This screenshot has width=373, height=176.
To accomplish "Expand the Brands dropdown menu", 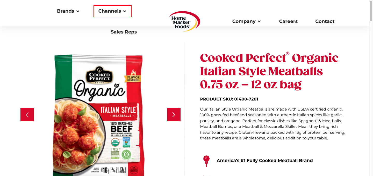I will point(68,11).
